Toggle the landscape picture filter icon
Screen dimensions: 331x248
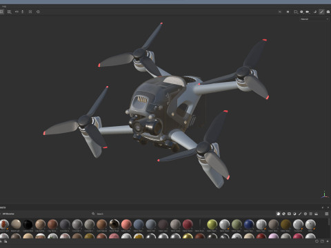coord(317,214)
